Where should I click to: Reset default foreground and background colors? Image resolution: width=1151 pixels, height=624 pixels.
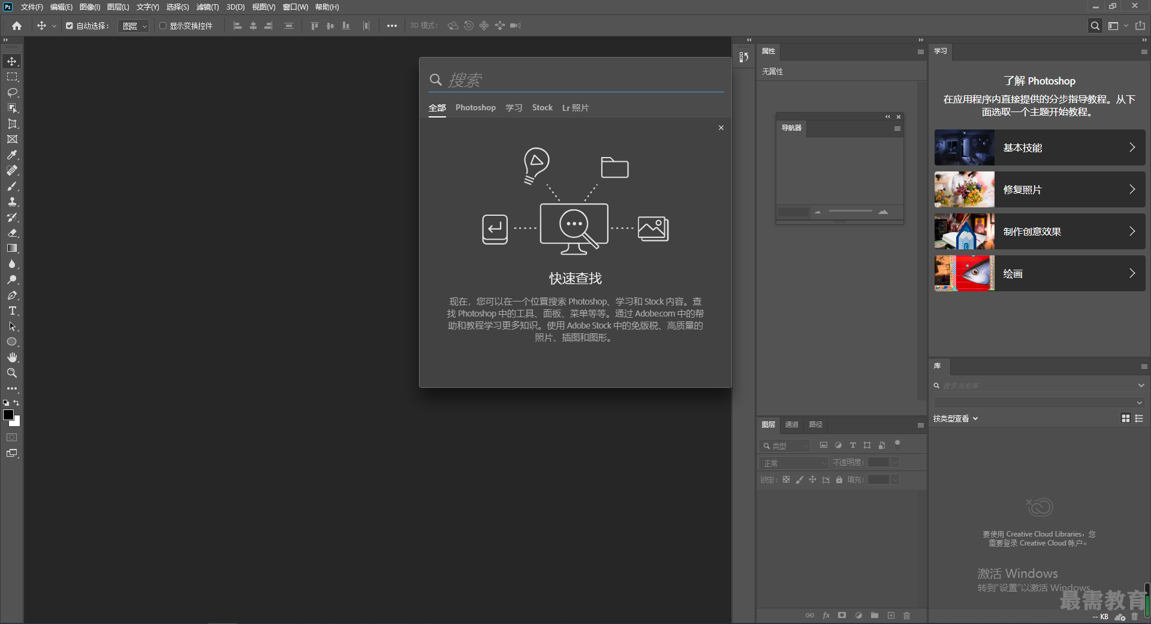point(6,403)
